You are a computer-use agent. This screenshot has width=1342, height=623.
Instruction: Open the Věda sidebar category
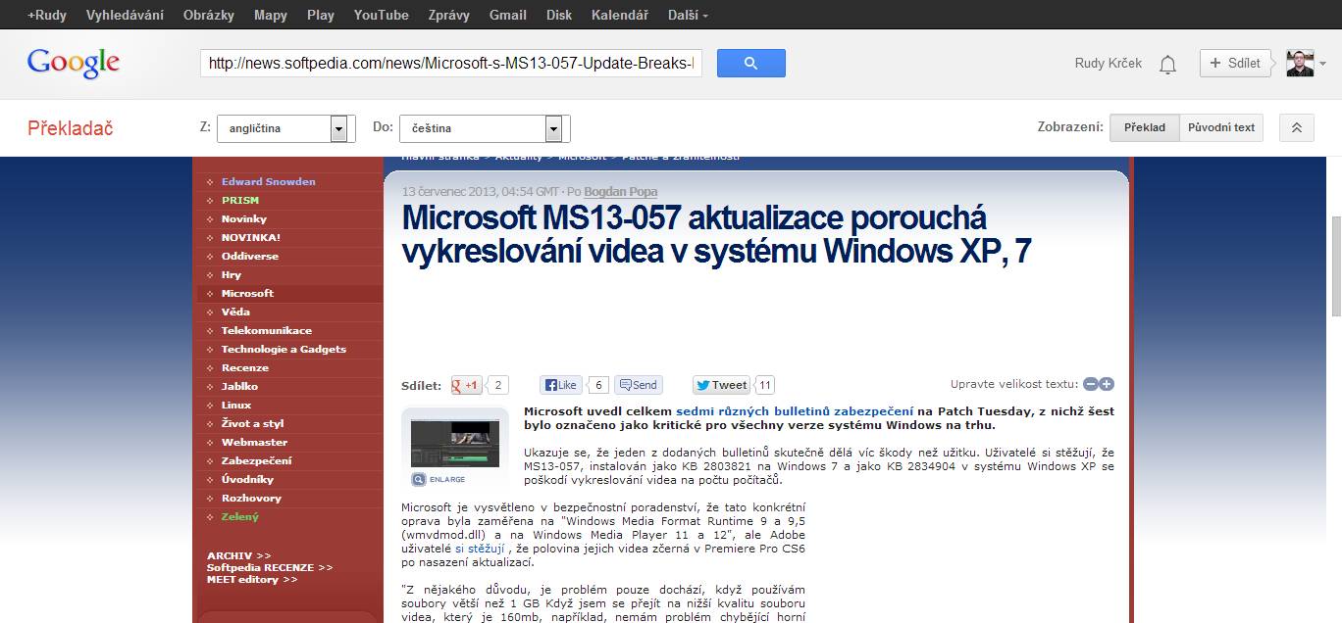[235, 311]
